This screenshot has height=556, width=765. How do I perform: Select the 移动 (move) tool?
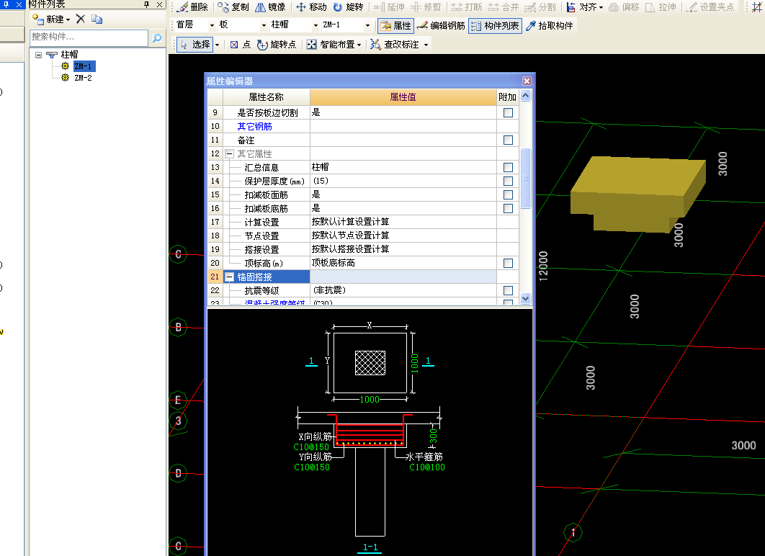(x=311, y=6)
